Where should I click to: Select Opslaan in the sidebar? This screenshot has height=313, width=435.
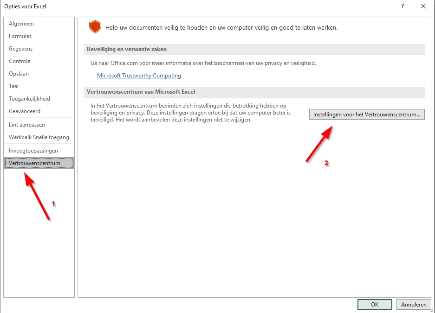coord(19,74)
